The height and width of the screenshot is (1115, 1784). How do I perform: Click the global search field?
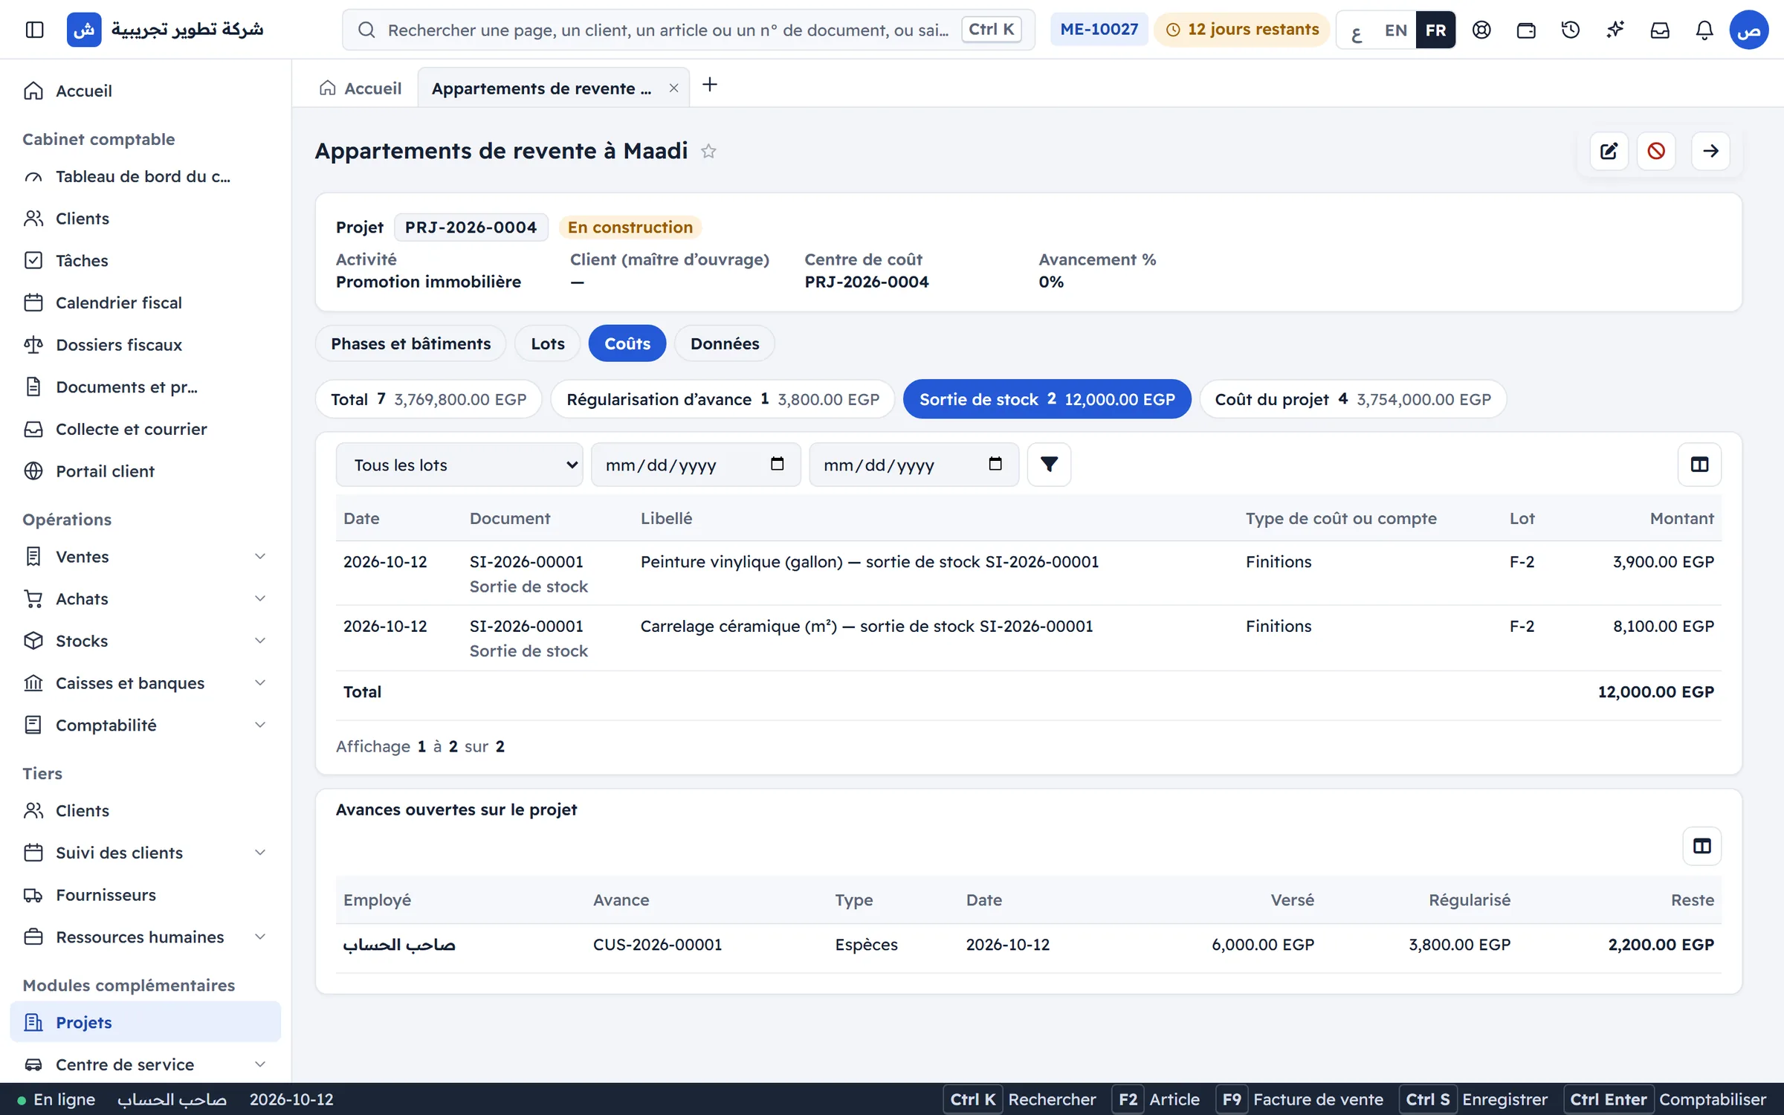tap(688, 30)
